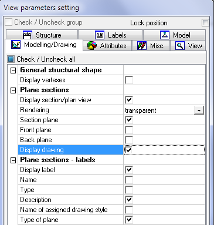Enable the Display vertexes checkbox

click(x=129, y=80)
